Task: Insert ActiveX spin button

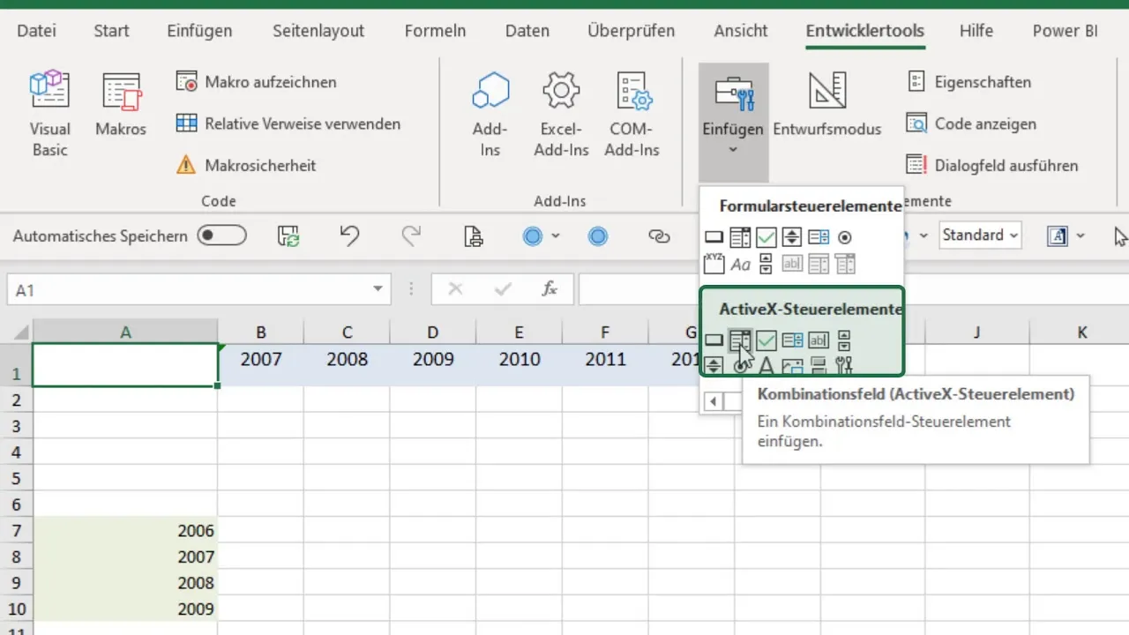Action: [714, 364]
